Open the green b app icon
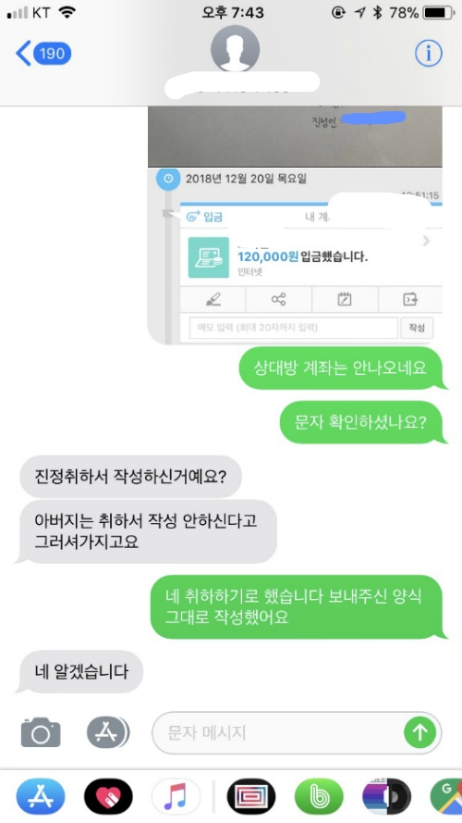The image size is (462, 823). click(x=319, y=797)
